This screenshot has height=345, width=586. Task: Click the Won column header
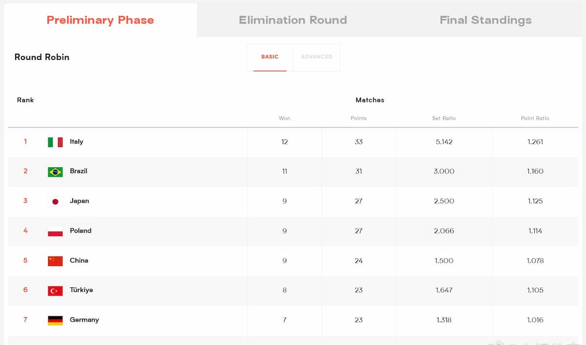click(284, 118)
